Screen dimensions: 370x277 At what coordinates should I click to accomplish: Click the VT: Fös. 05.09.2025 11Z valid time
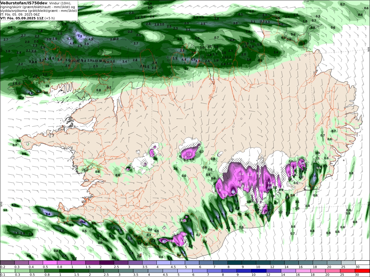pyautogui.click(x=22, y=18)
